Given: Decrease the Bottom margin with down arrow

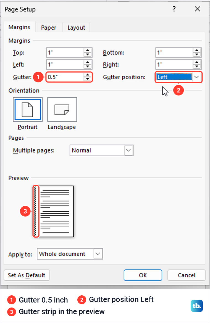Looking at the screenshot, I should 197,54.
